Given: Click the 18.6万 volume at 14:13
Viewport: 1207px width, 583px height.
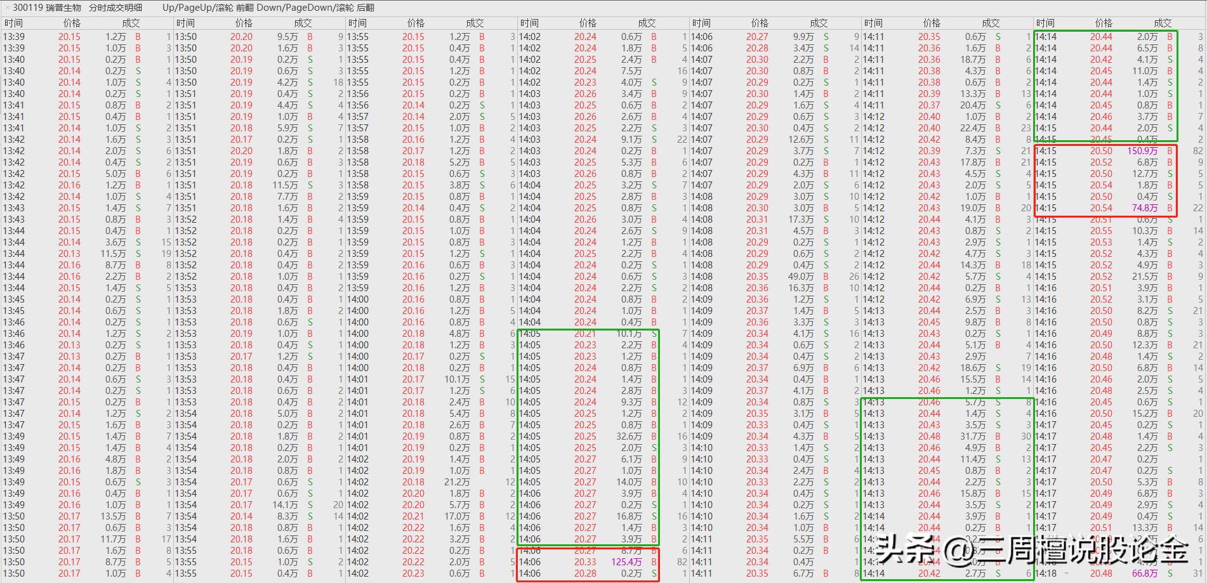Looking at the screenshot, I should tap(973, 368).
